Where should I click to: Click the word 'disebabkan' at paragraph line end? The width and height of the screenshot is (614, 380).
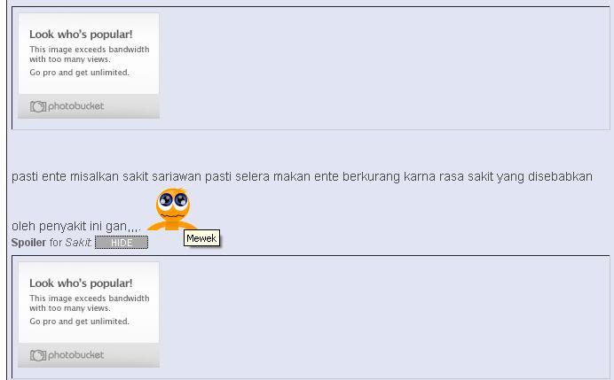point(560,176)
